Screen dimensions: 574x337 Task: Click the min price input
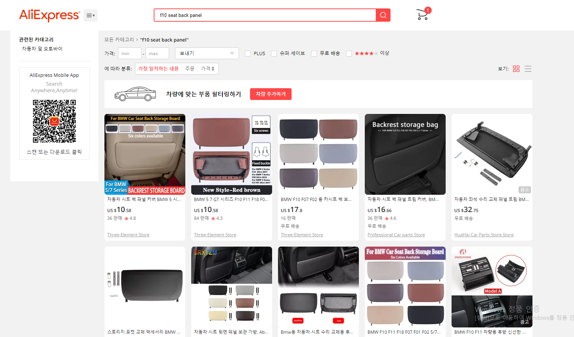click(x=129, y=53)
